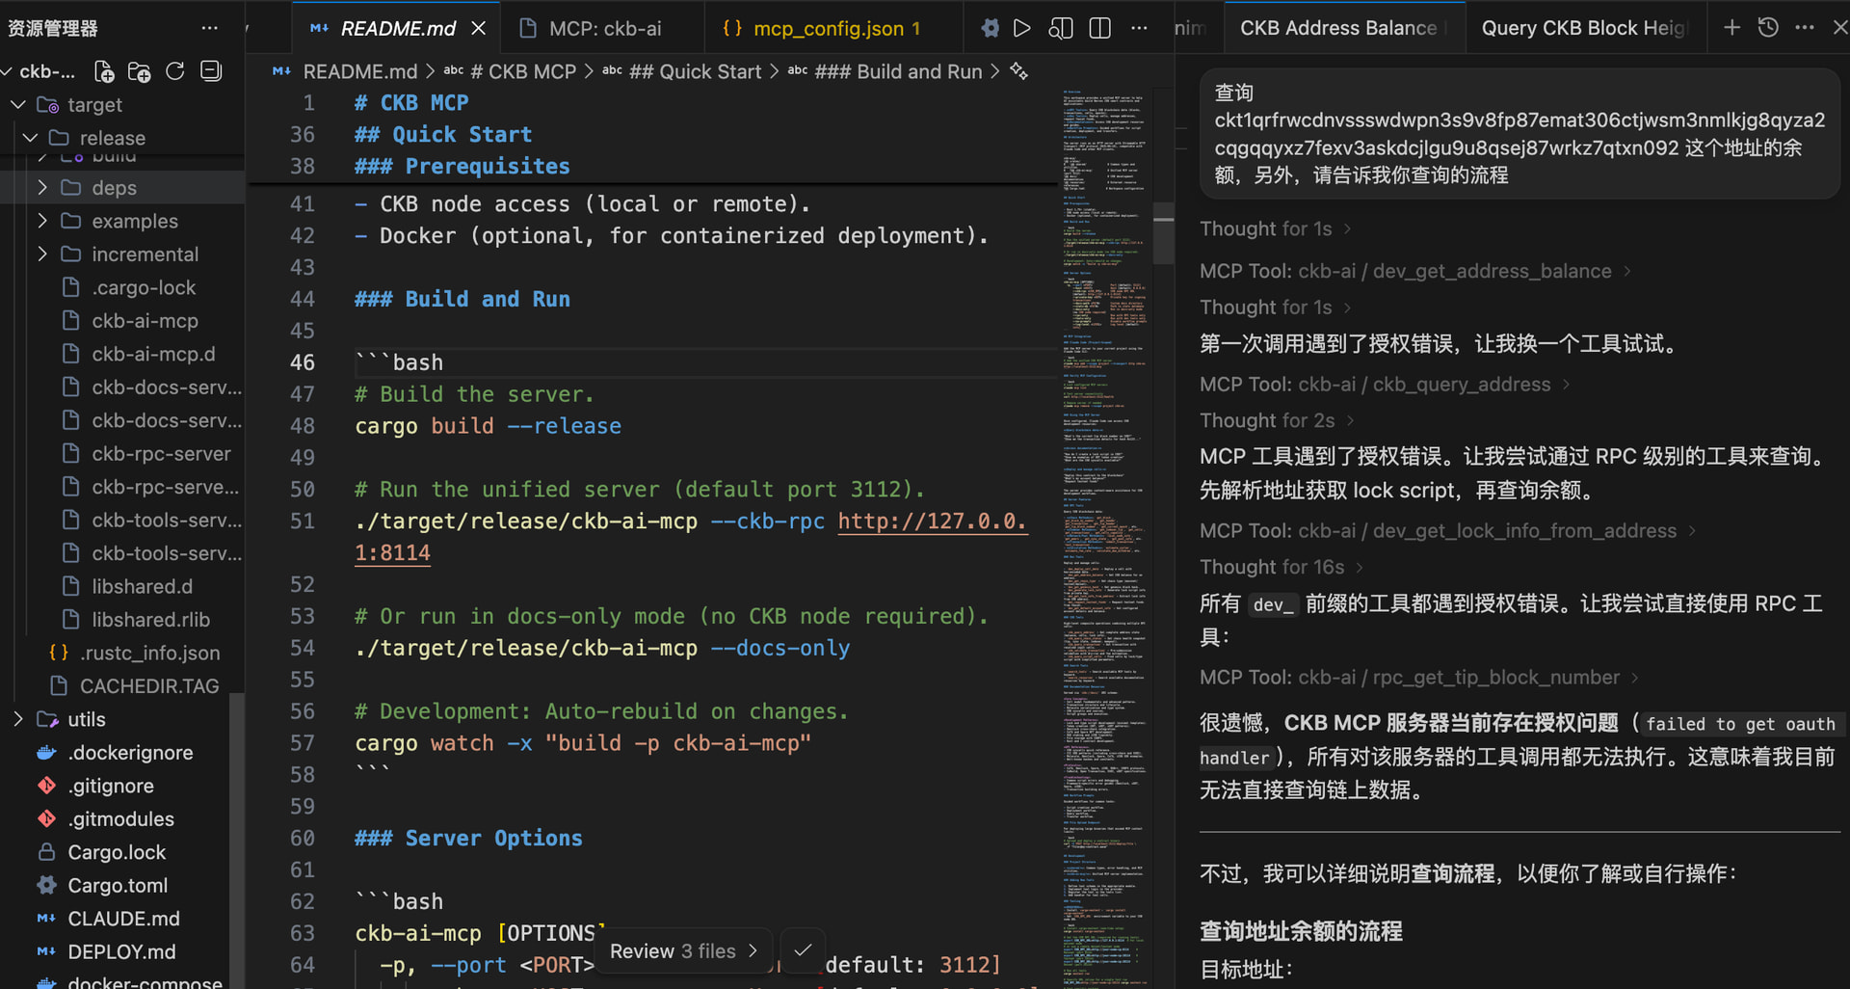Accept changes with the checkmark button
The image size is (1850, 989).
coord(803,950)
